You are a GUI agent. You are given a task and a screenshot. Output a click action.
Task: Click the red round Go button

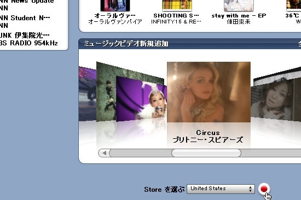tap(264, 189)
